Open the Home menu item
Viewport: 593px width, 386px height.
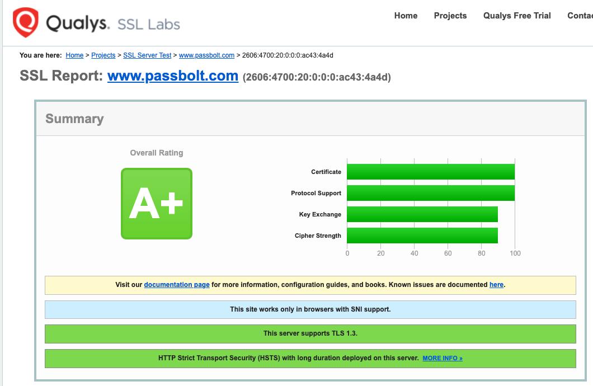(x=406, y=16)
